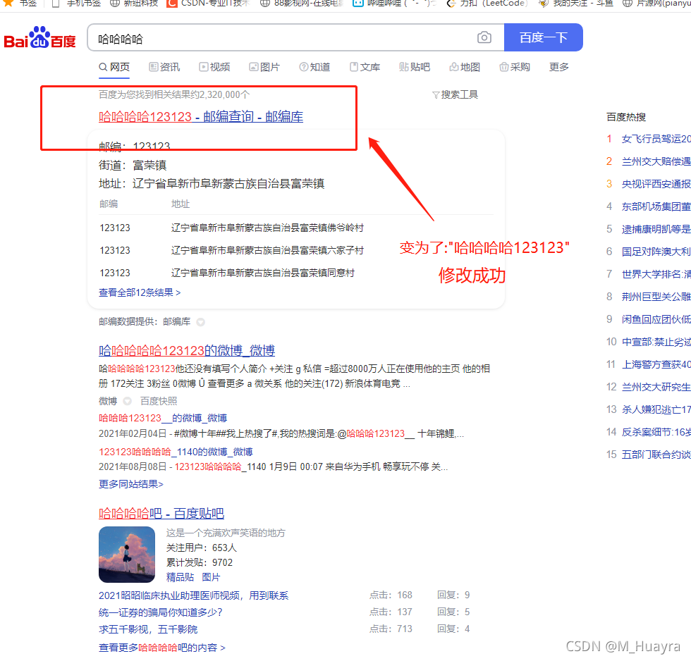This screenshot has height=661, width=691.
Task: Open 123123哈哈哈哈_1140的微博_微博 link
Action: point(176,452)
